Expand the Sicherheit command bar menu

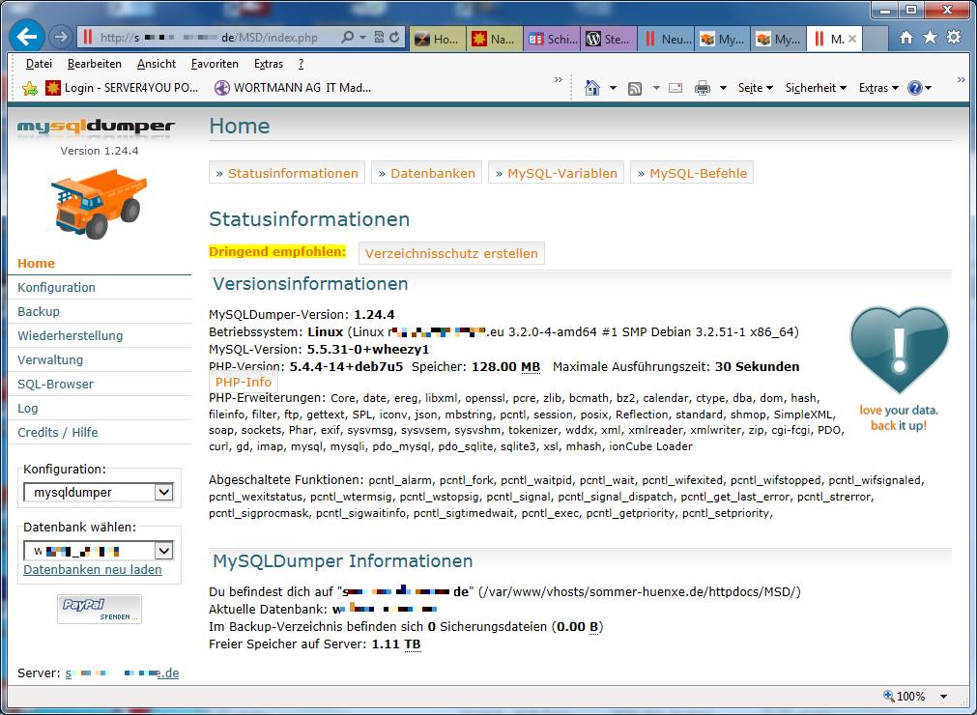point(816,88)
